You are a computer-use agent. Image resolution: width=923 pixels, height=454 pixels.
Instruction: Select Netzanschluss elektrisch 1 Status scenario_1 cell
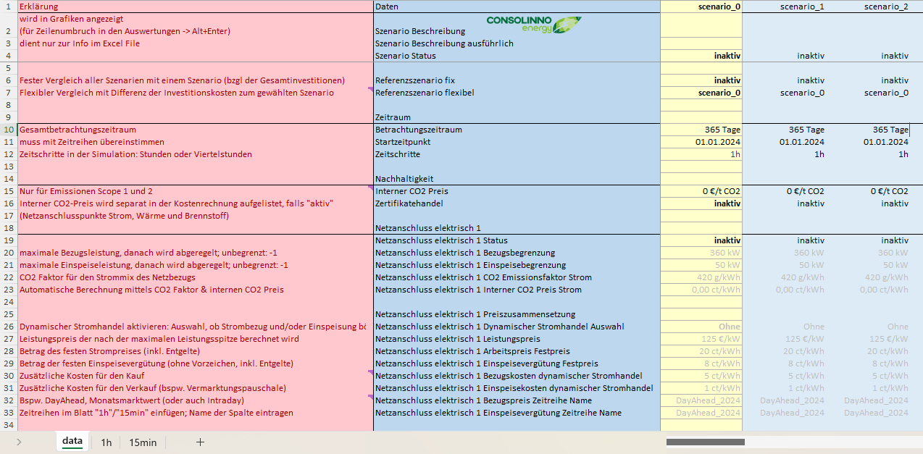click(785, 240)
